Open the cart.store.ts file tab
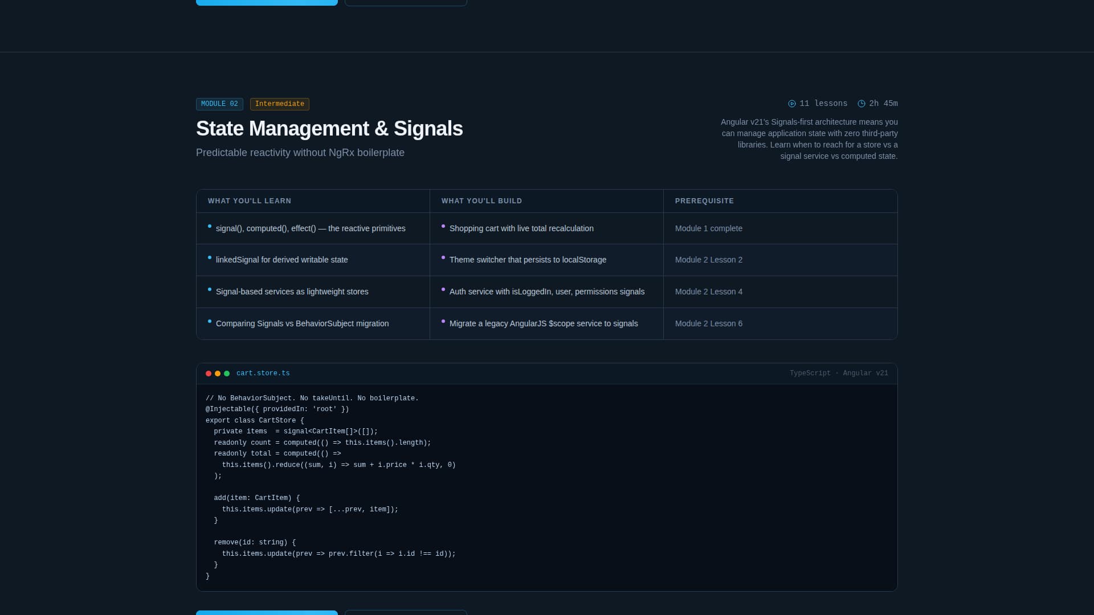 point(263,374)
